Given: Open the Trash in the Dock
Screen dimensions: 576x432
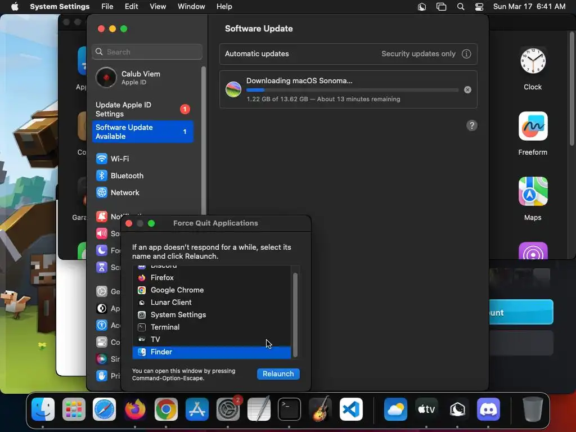Looking at the screenshot, I should point(533,409).
